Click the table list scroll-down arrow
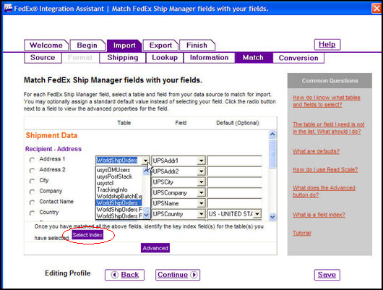 [x=146, y=215]
